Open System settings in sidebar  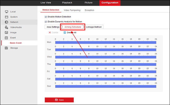[x=14, y=17]
